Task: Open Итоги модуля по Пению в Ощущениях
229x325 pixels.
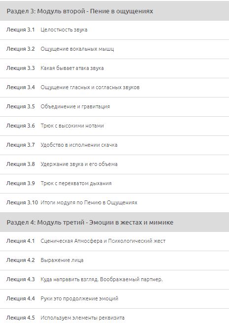Action: tap(114, 203)
